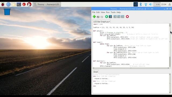
Task: Click the empty shell prompt line
Action: coord(95,86)
